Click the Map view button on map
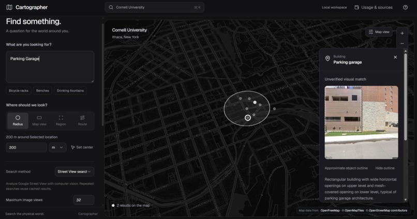The image size is (417, 219). pyautogui.click(x=379, y=32)
